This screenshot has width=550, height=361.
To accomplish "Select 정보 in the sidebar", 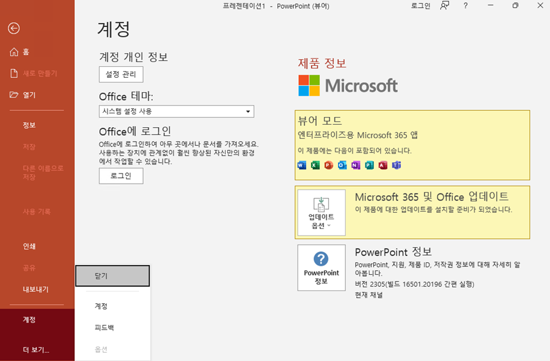I will (30, 125).
